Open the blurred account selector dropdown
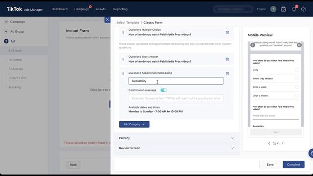This screenshot has width=313, height=176. (x=233, y=9)
